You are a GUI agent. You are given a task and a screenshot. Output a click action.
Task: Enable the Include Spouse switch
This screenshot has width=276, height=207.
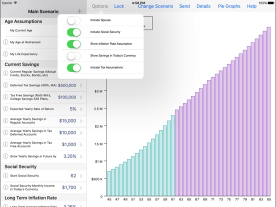(74, 20)
